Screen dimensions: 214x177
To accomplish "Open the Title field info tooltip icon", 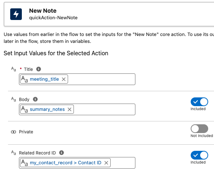I will (39, 69).
